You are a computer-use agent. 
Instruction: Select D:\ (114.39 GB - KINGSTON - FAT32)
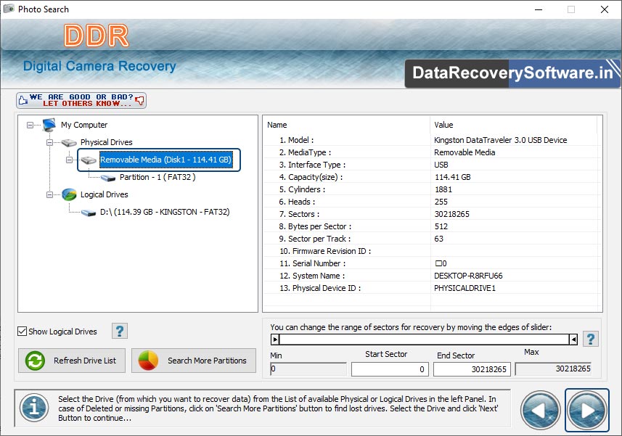(x=165, y=212)
